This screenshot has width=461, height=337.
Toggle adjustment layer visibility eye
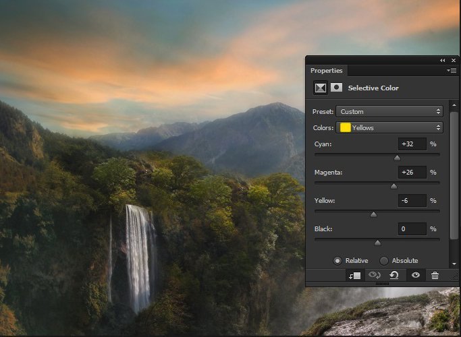click(416, 275)
